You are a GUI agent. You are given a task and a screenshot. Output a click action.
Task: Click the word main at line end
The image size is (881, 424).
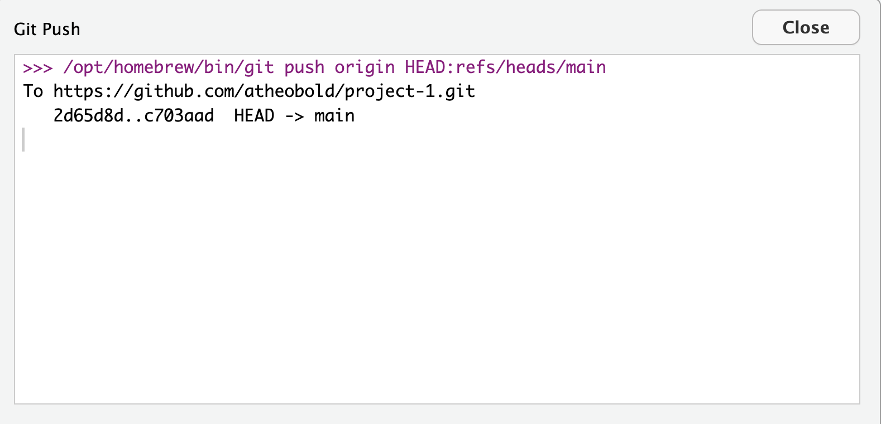tap(335, 115)
